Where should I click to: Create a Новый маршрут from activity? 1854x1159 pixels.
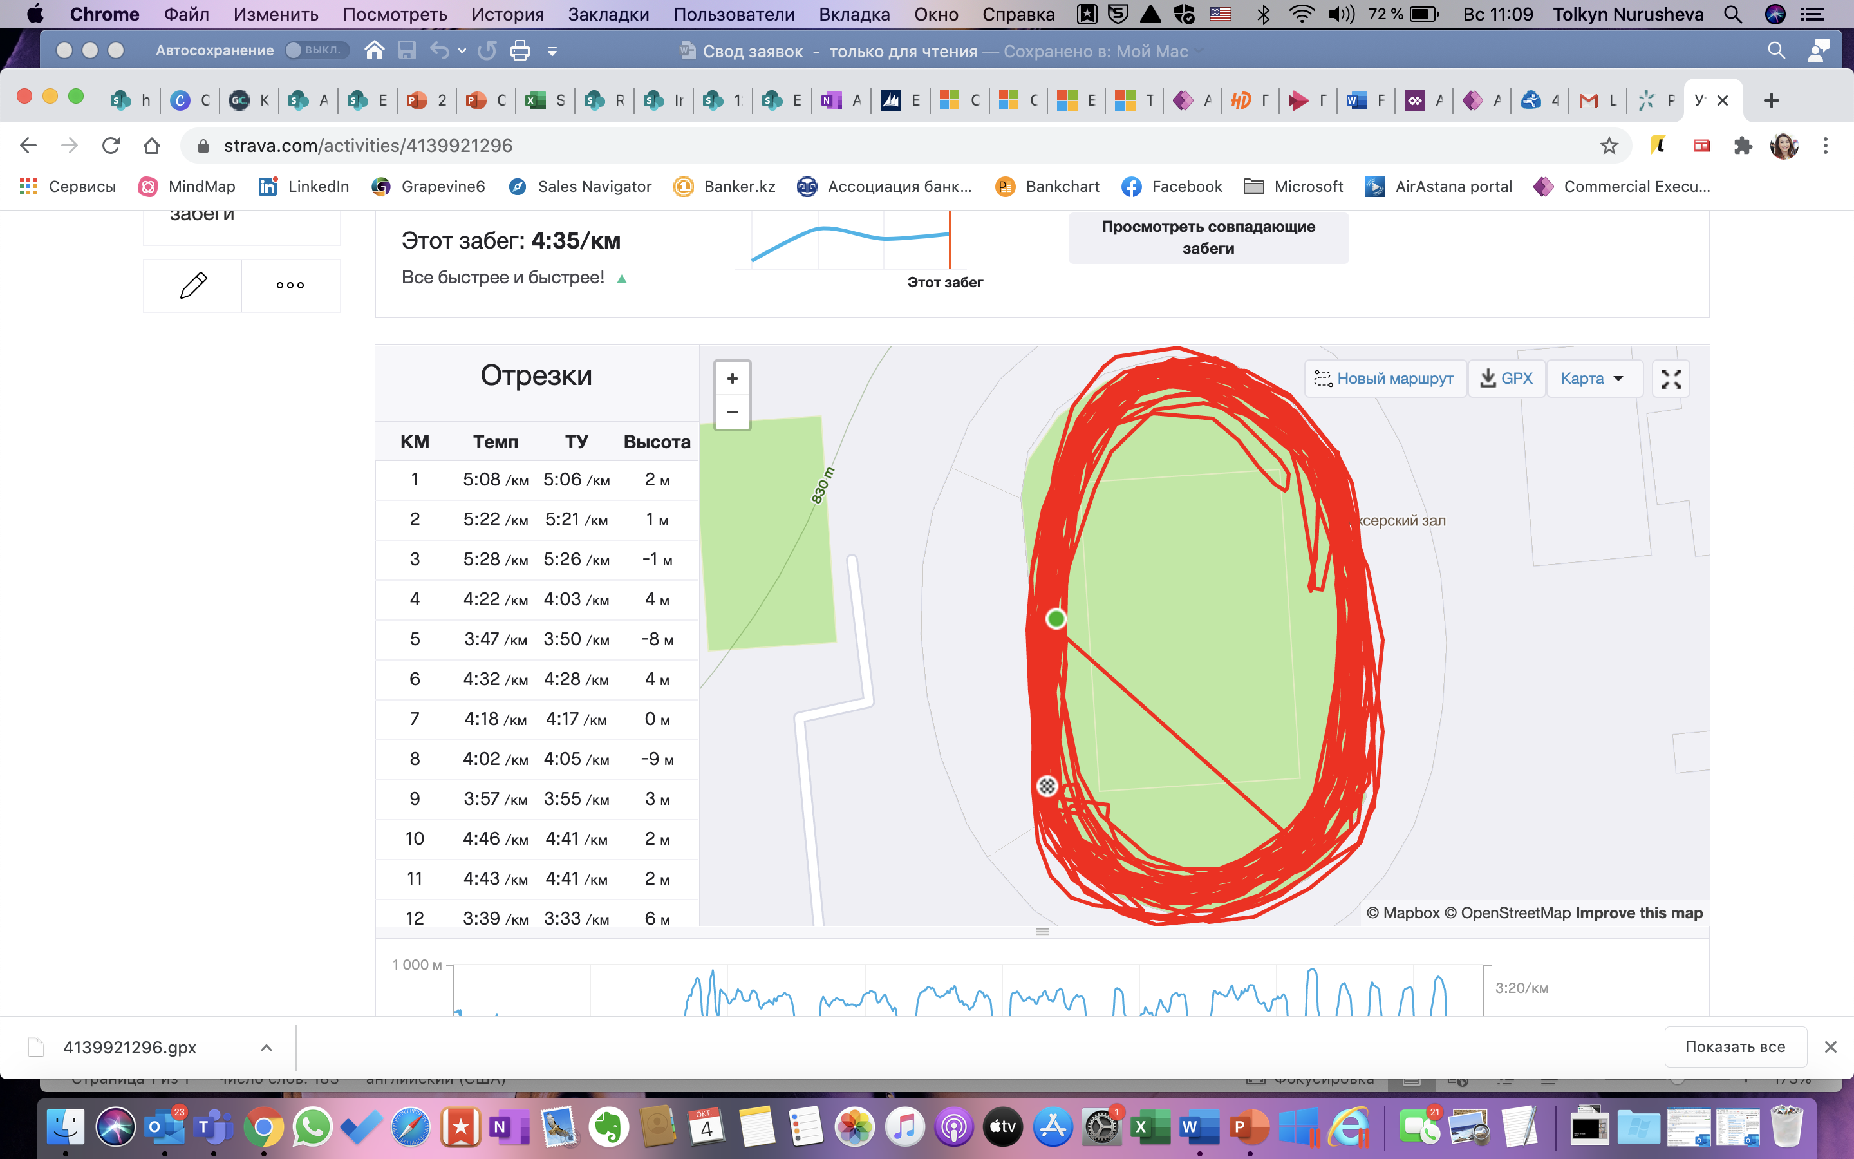pos(1384,379)
